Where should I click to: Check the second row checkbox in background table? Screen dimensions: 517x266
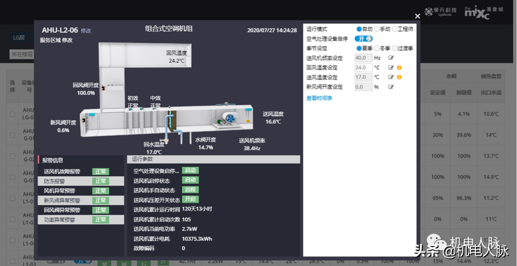click(12, 135)
